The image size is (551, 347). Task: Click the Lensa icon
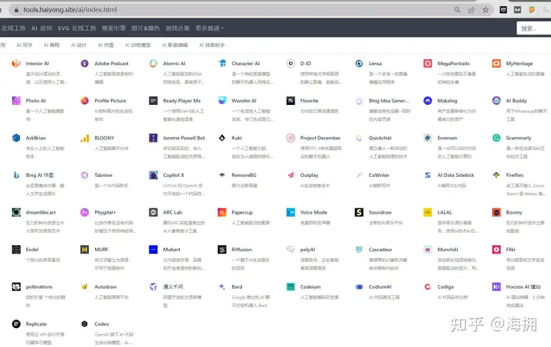tap(359, 64)
